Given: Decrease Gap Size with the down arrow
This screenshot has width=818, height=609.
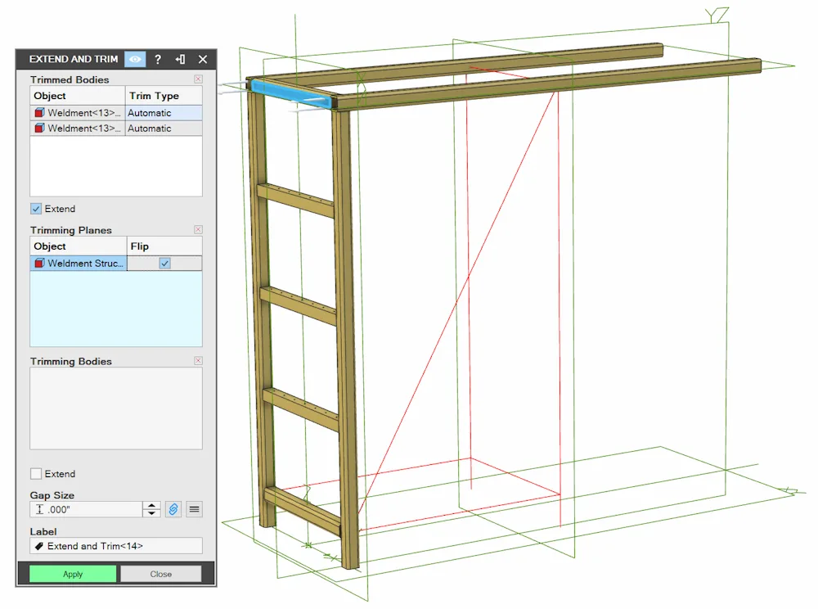Looking at the screenshot, I should coord(151,513).
